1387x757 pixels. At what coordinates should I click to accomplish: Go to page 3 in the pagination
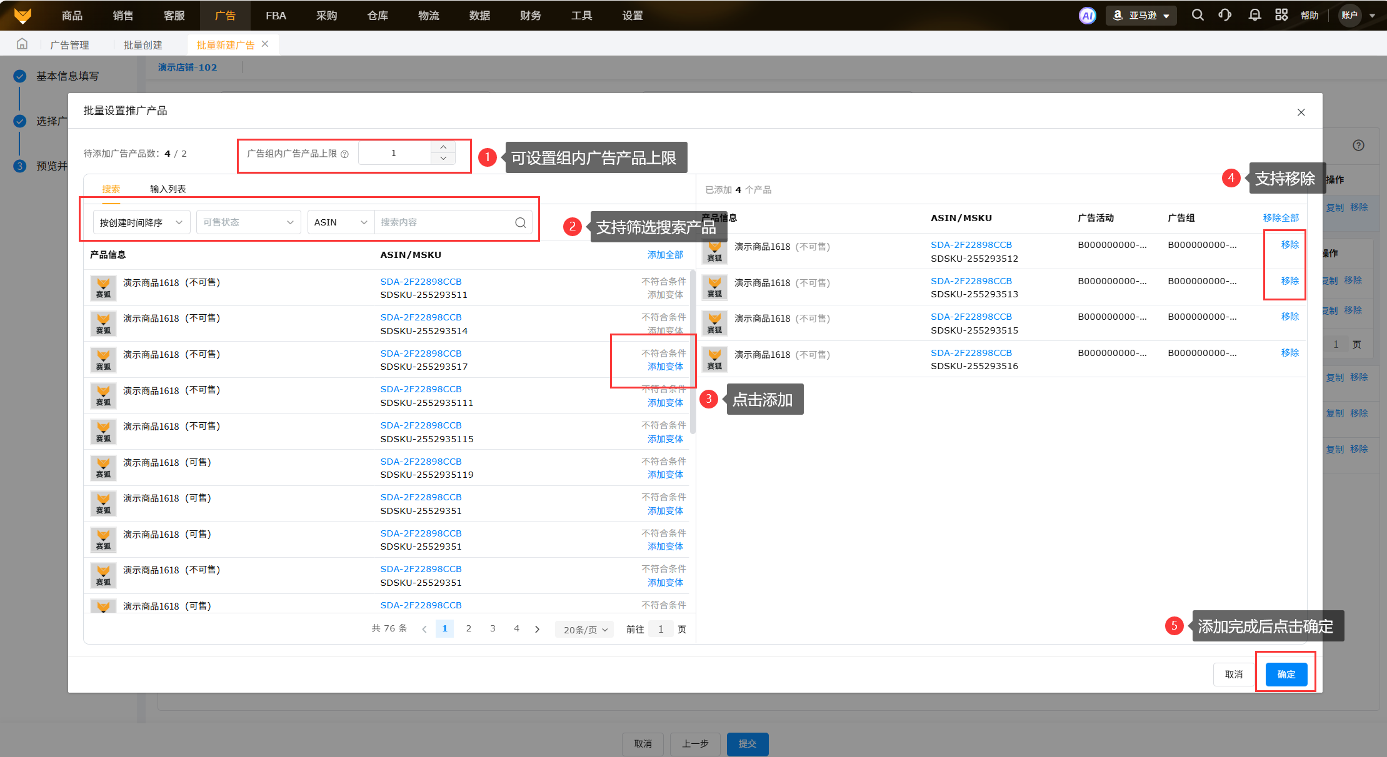point(493,628)
